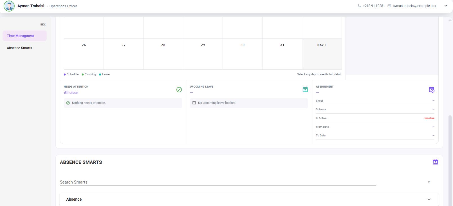Click the All clear status text

[71, 93]
